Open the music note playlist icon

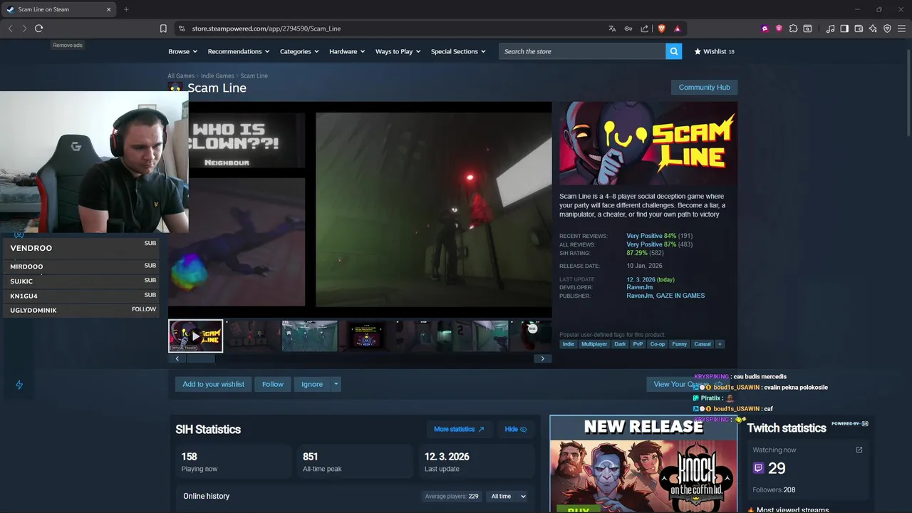point(830,28)
